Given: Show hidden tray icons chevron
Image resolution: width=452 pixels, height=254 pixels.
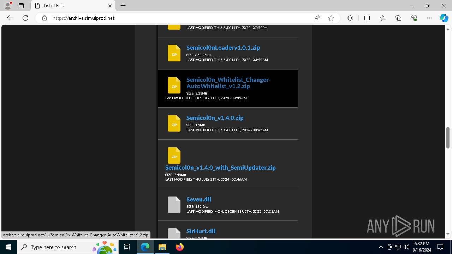Looking at the screenshot, I should (x=381, y=247).
